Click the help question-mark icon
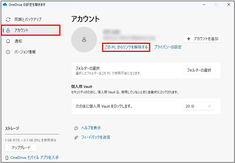The image size is (235, 163). [76, 128]
